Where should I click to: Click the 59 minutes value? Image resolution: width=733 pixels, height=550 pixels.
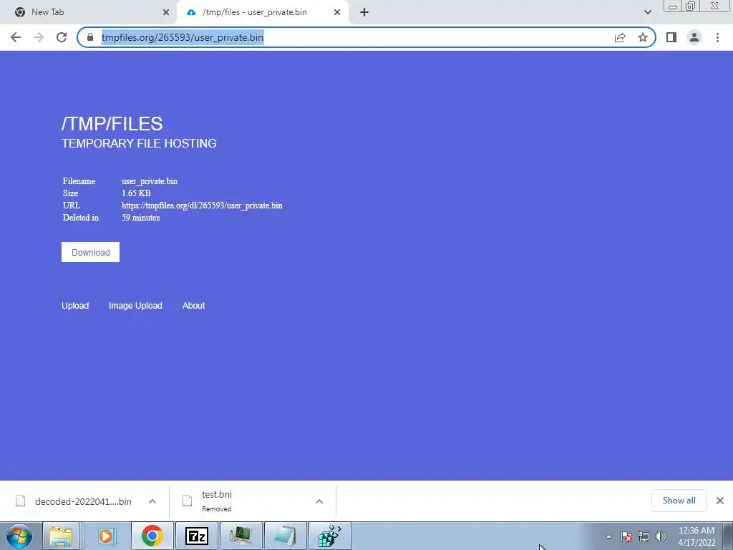(x=141, y=218)
